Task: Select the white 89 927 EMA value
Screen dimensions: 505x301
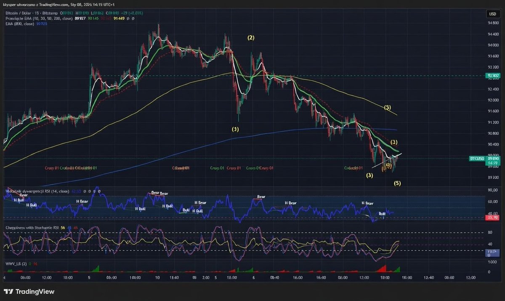Action: tap(80, 18)
